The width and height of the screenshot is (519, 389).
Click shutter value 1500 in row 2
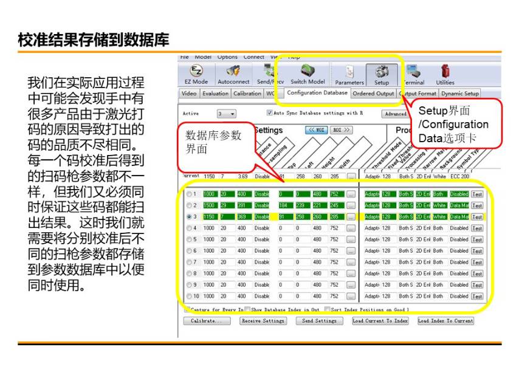[x=209, y=205]
